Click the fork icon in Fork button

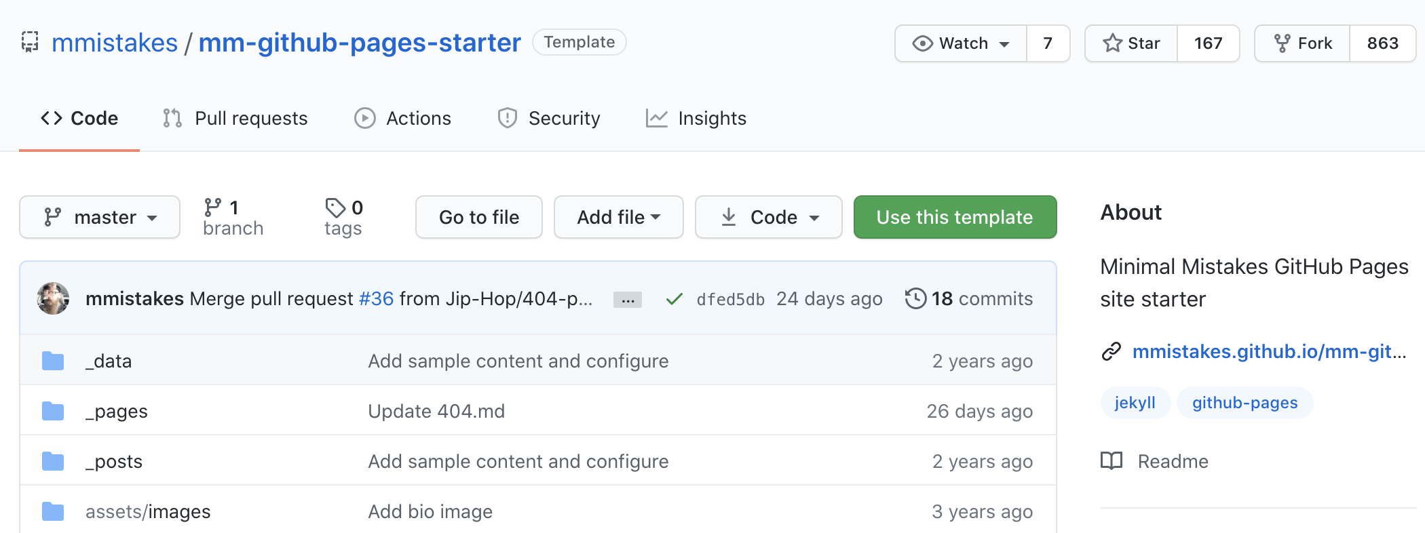coord(1282,43)
